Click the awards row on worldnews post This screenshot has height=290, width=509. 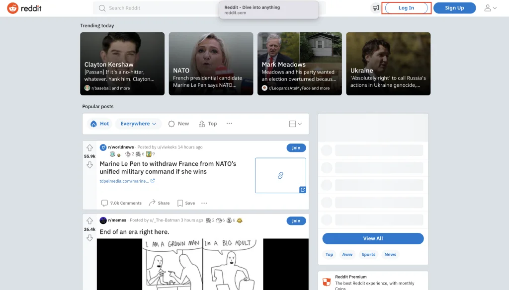coord(132,154)
